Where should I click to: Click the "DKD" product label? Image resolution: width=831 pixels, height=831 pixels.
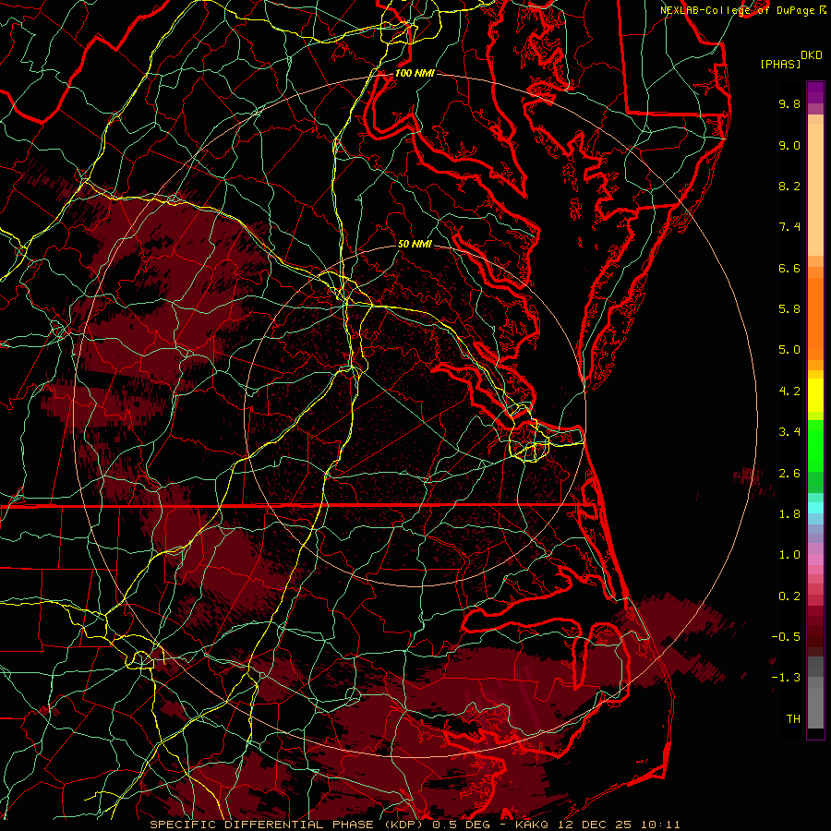coord(812,55)
